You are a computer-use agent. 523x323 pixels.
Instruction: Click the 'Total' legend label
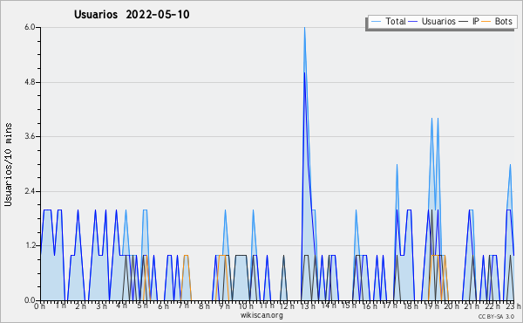point(396,21)
